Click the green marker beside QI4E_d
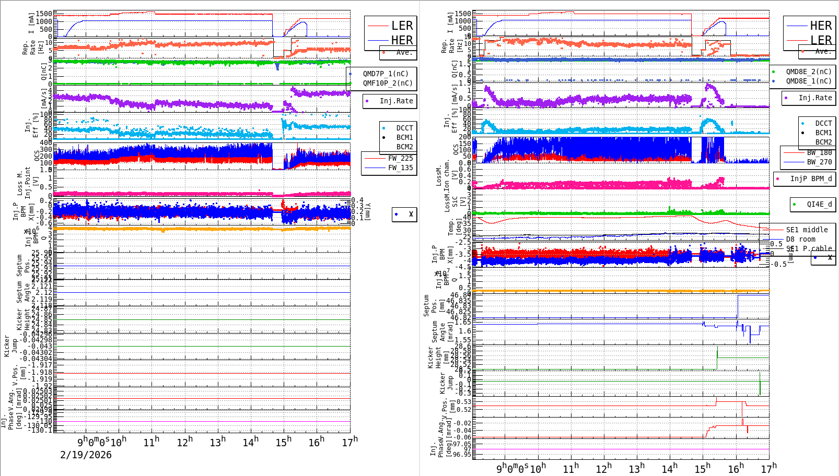 (x=795, y=204)
